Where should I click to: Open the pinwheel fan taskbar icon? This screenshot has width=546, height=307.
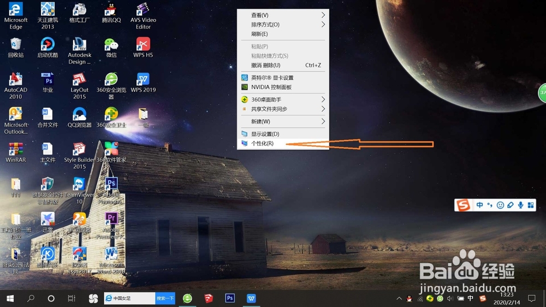coord(93,298)
